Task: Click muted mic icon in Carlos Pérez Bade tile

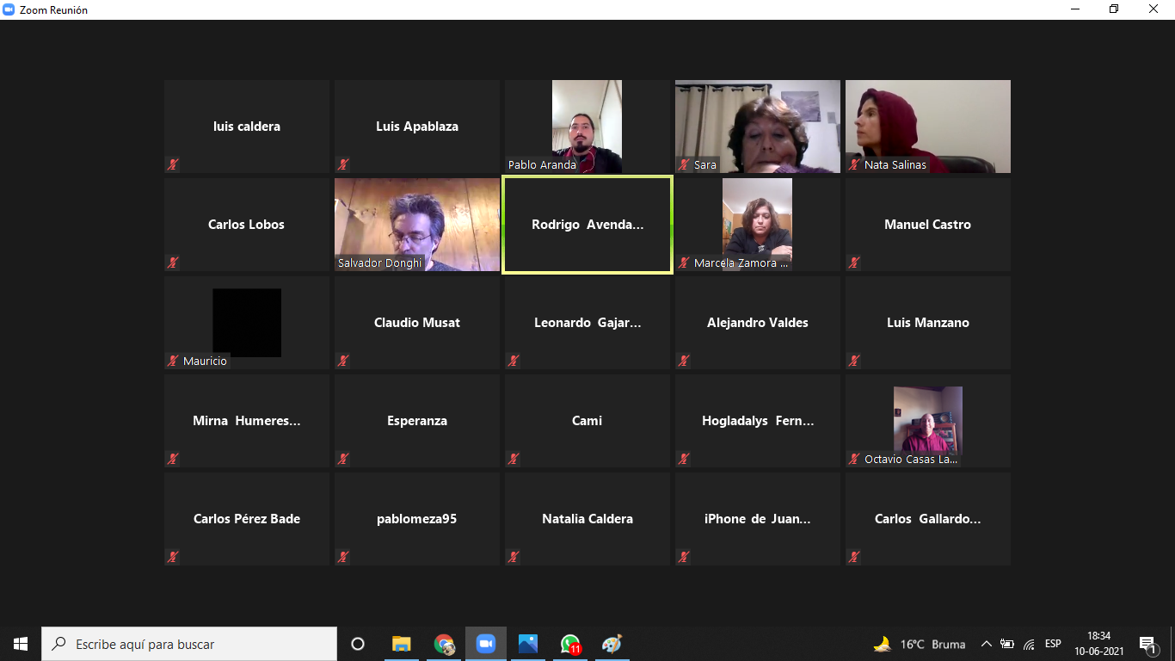Action: point(173,557)
